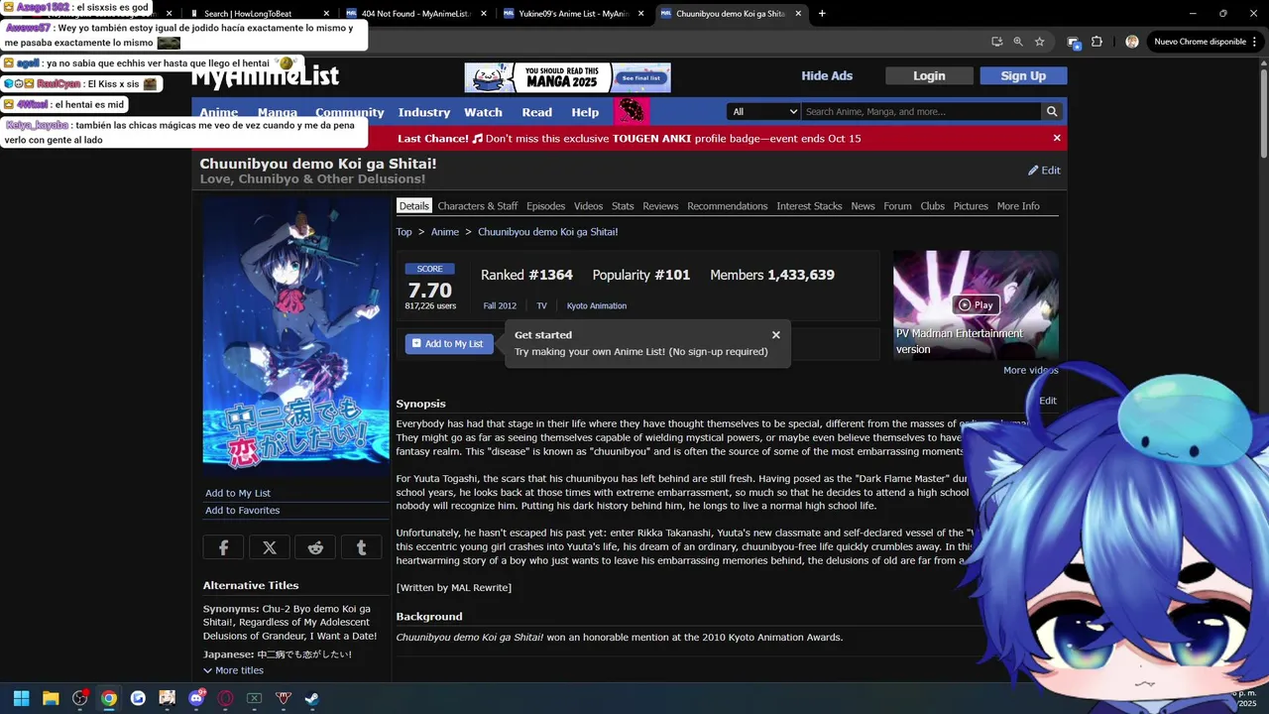Viewport: 1269px width, 714px height.
Task: Click the More videos link
Action: [x=1030, y=371]
